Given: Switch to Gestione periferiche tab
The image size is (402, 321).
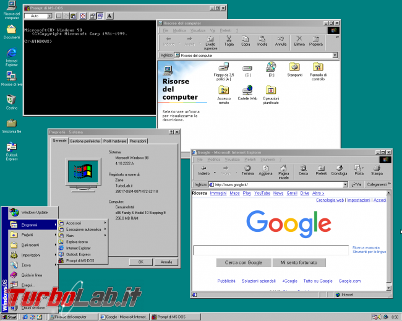Looking at the screenshot, I should (x=85, y=141).
